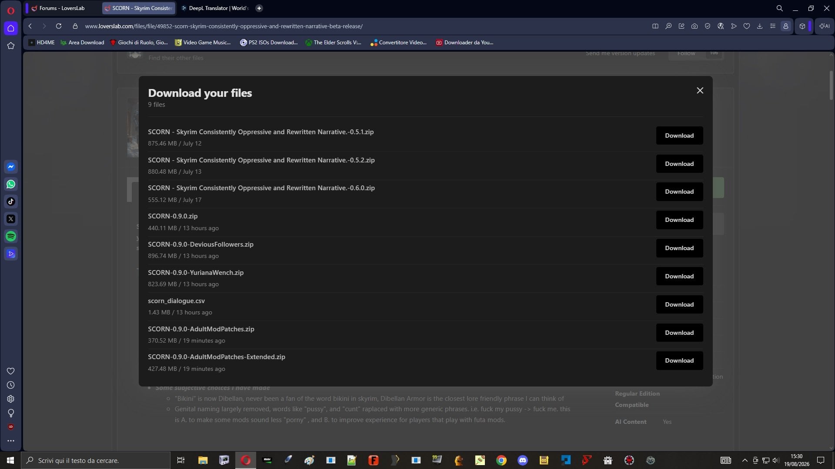Viewport: 835px width, 469px height.
Task: Open the easy setup sliders icon
Action: [773, 26]
